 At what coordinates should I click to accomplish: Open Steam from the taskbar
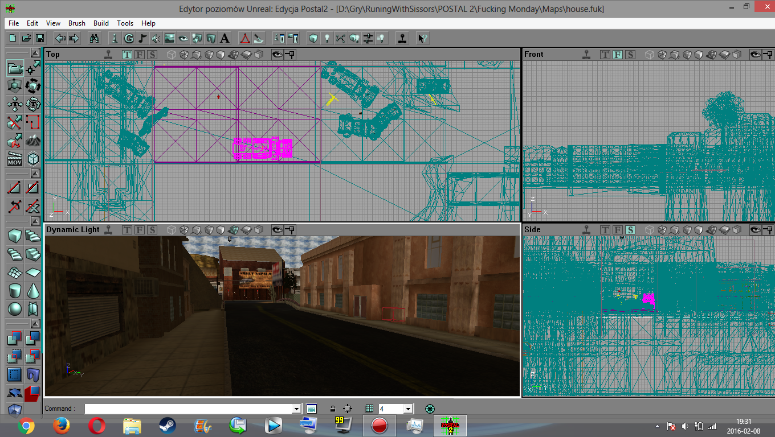(168, 425)
